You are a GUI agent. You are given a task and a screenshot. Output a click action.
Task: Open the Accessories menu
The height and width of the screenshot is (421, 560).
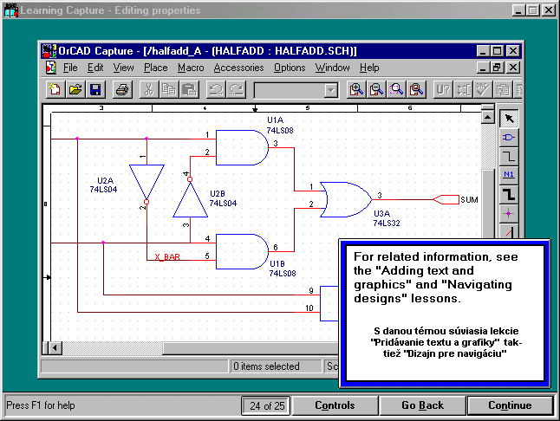coord(238,68)
